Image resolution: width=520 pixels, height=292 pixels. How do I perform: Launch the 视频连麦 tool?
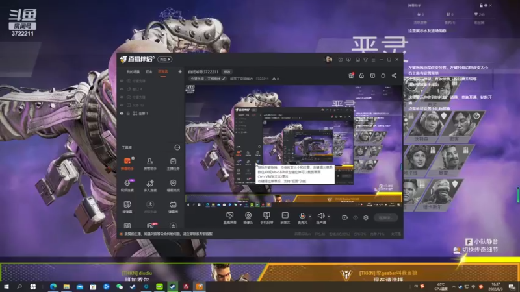(127, 186)
